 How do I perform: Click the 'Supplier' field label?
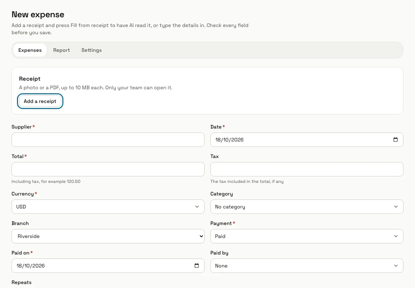click(x=22, y=127)
